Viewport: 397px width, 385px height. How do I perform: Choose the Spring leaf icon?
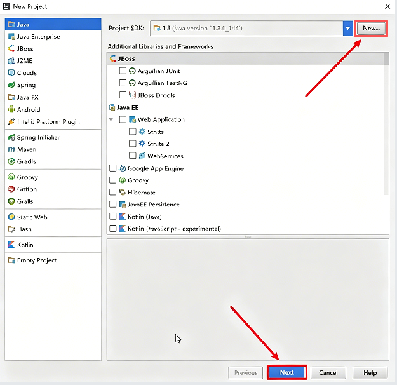pyautogui.click(x=11, y=85)
